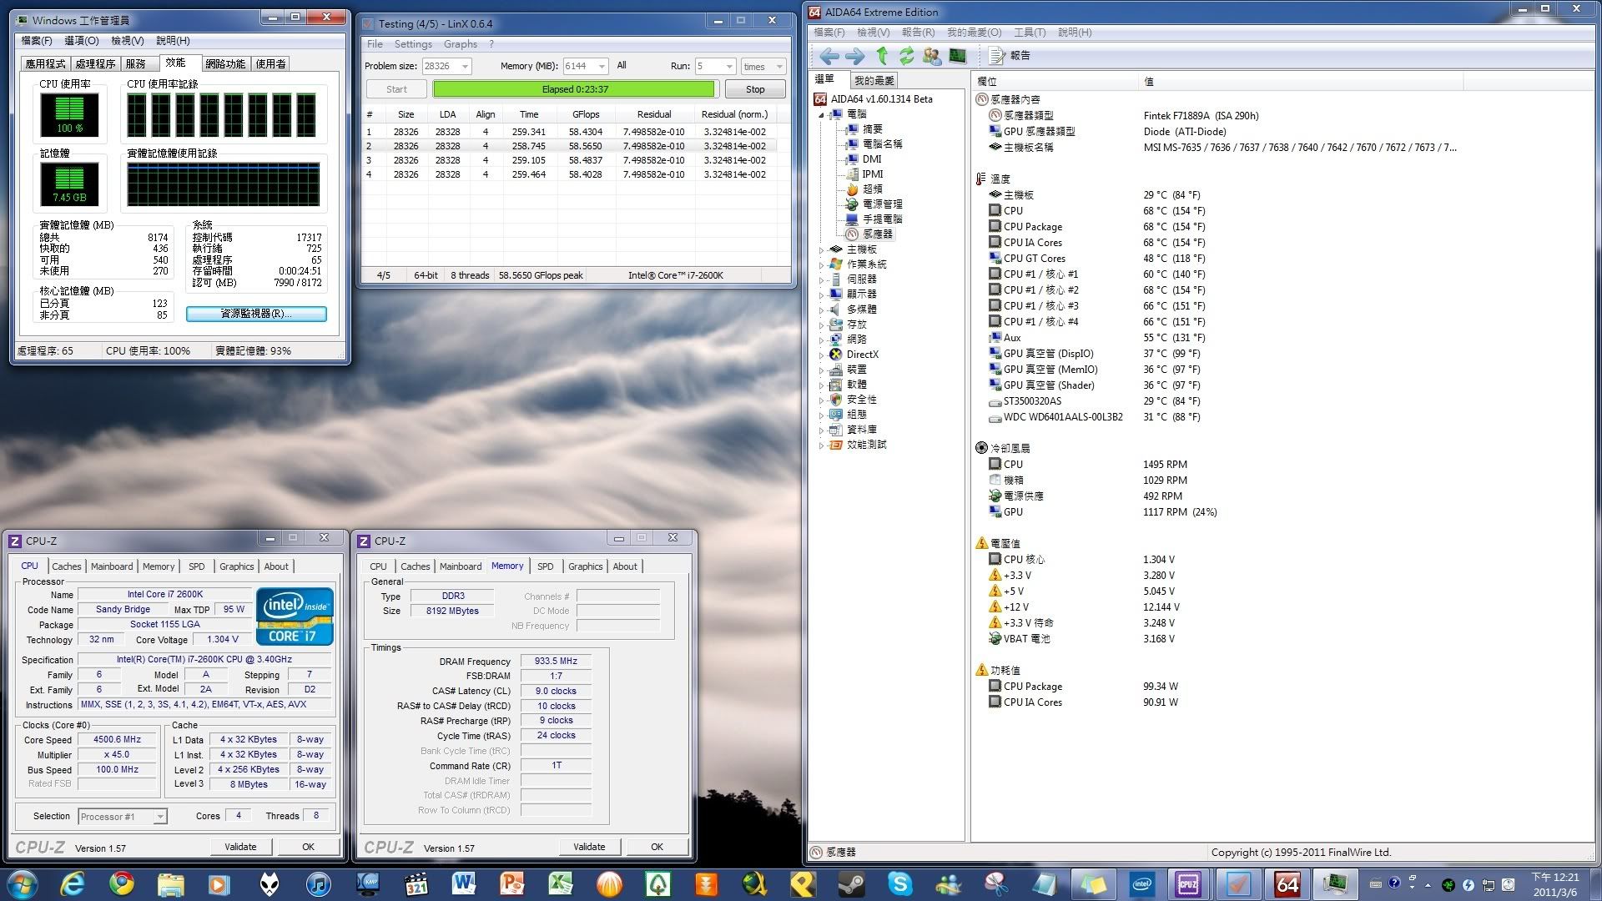Image resolution: width=1602 pixels, height=901 pixels.
Task: Open Steam from the taskbar
Action: [851, 883]
